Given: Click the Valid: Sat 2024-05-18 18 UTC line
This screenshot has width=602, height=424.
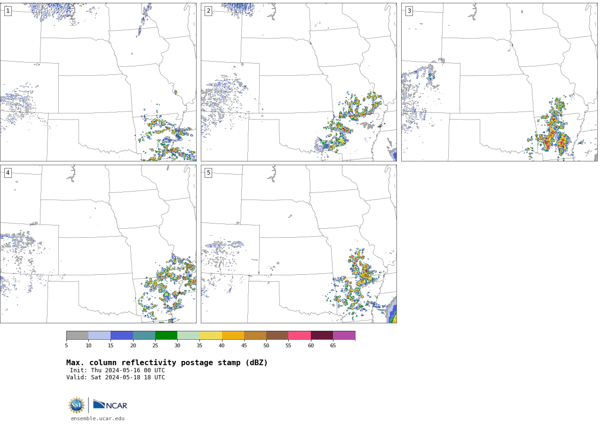Looking at the screenshot, I should (116, 377).
